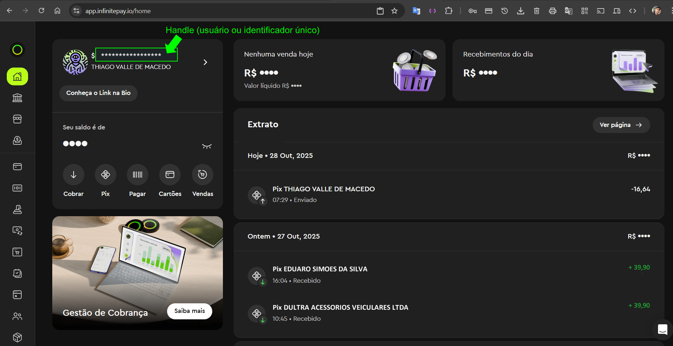Click Conheça o Link na Bio
The width and height of the screenshot is (673, 346).
[98, 93]
